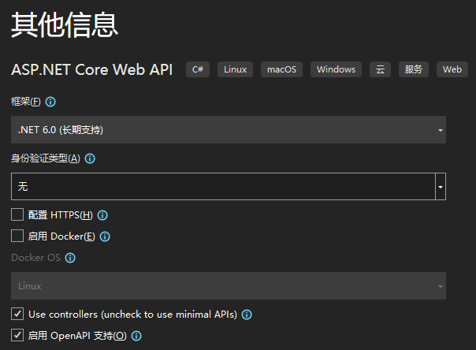The width and height of the screenshot is (476, 350).
Task: Uncheck Use controllers checkbox
Action: click(17, 314)
